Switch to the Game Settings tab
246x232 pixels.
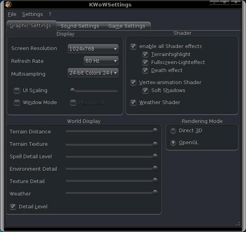coord(127,26)
